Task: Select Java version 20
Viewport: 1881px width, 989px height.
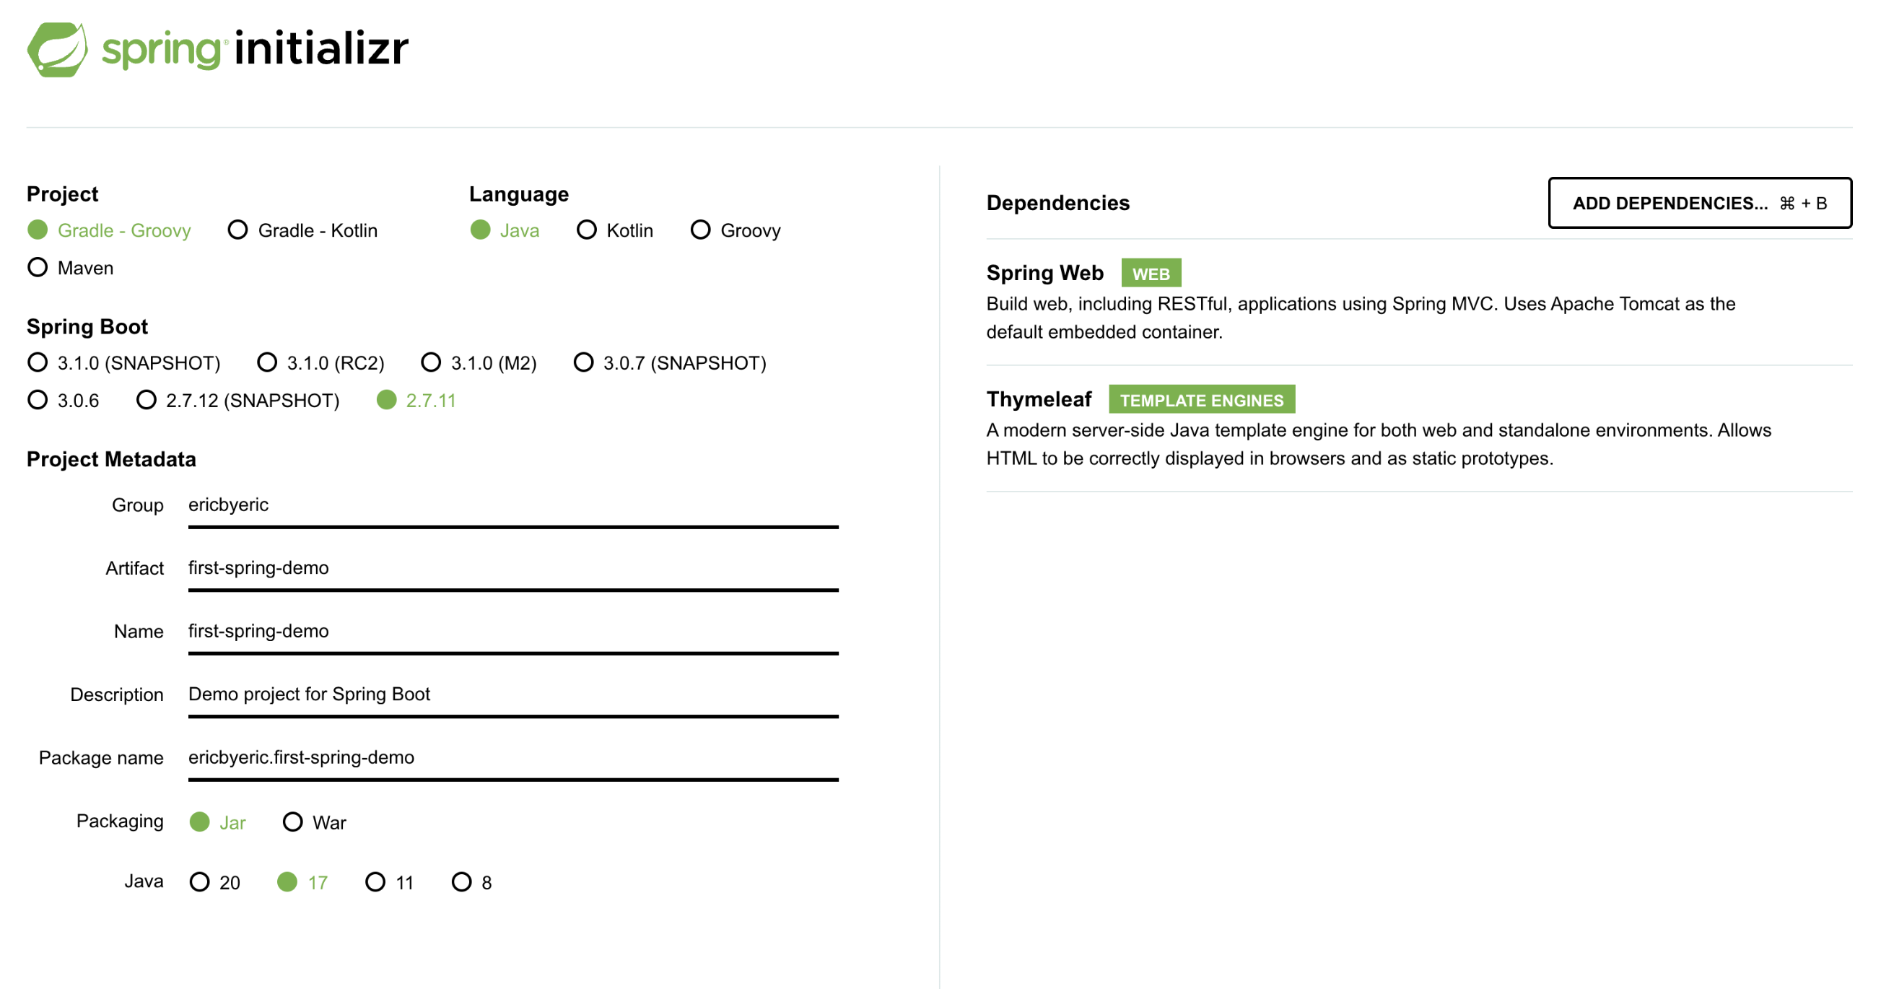Action: [x=199, y=882]
